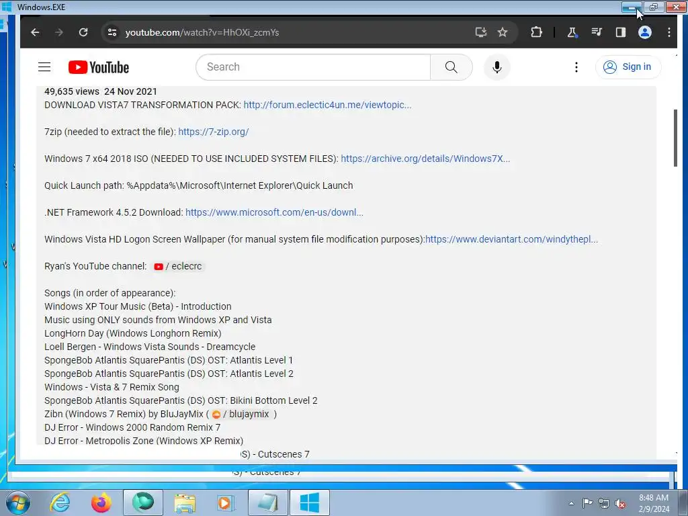
Task: Click 'DJ Error - Metropolis Zone (Windows XP Remix)'
Action: pos(144,441)
